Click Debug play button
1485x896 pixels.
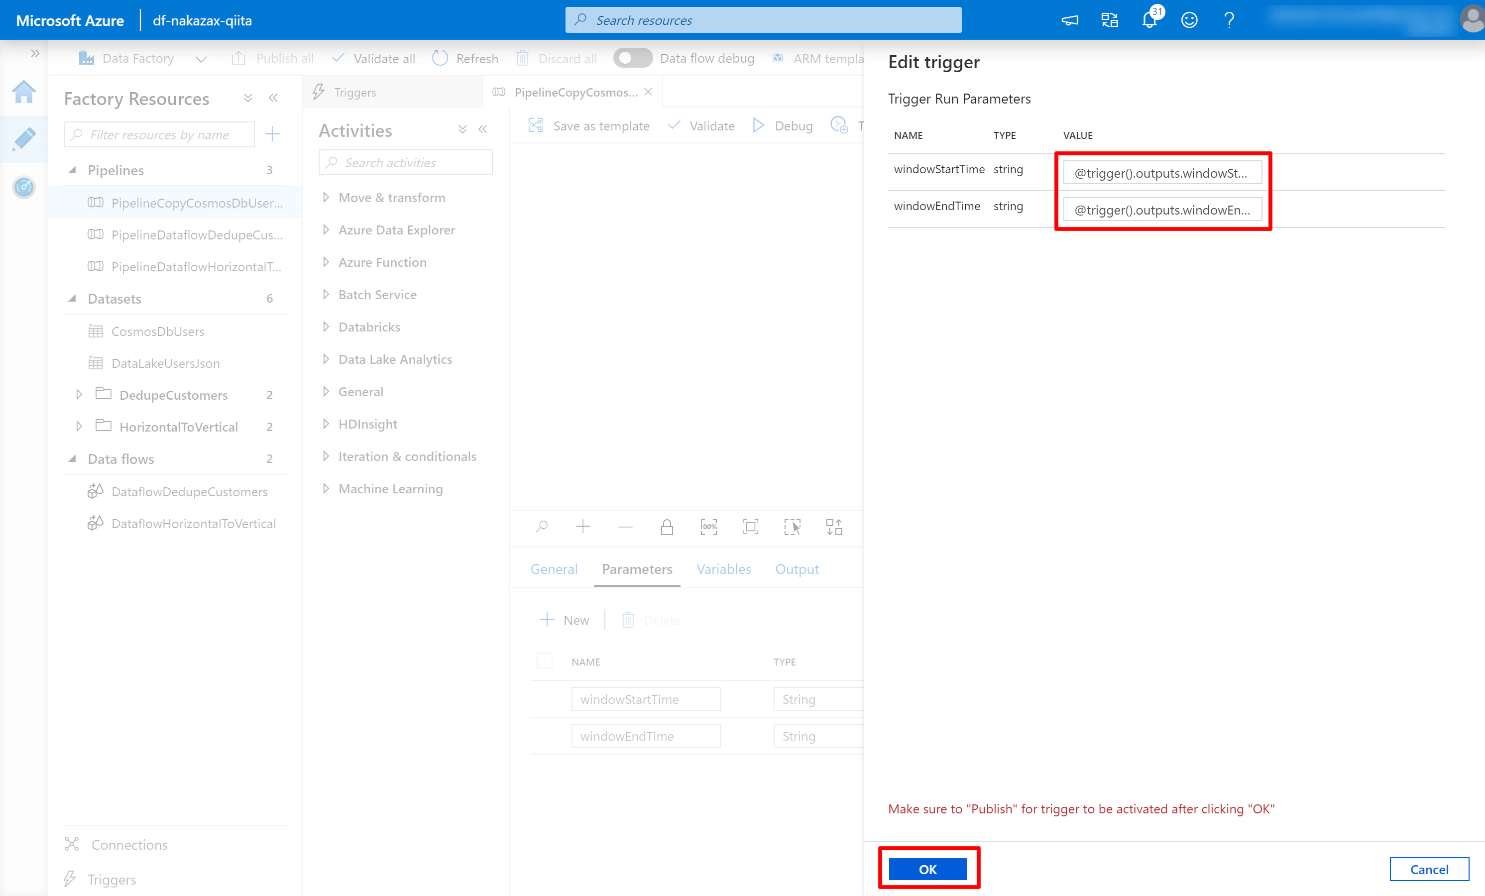(783, 125)
